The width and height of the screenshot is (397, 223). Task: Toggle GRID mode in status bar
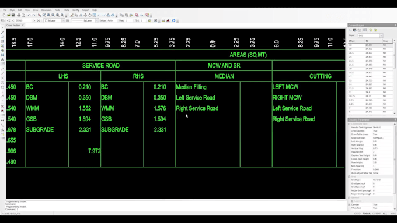click(x=357, y=214)
